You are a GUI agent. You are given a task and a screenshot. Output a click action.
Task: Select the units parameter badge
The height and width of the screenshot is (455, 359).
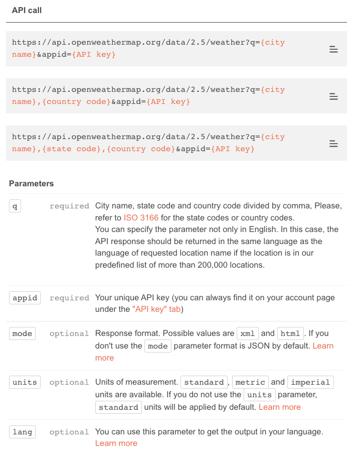(24, 382)
